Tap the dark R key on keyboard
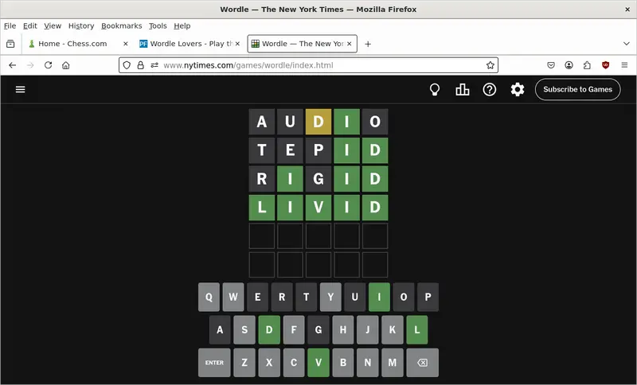637x385 pixels. (282, 297)
